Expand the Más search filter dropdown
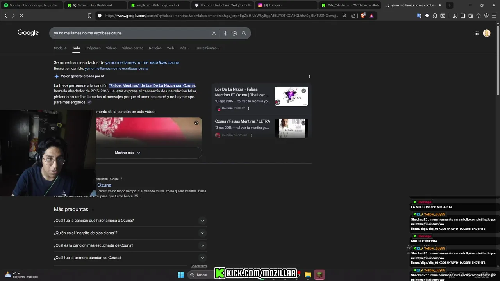Viewport: 500px width, 281px height. point(184,48)
